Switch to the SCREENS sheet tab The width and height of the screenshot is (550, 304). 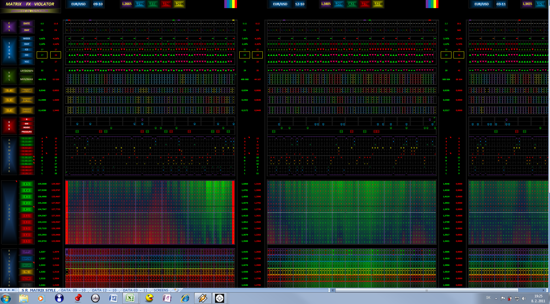click(x=161, y=290)
